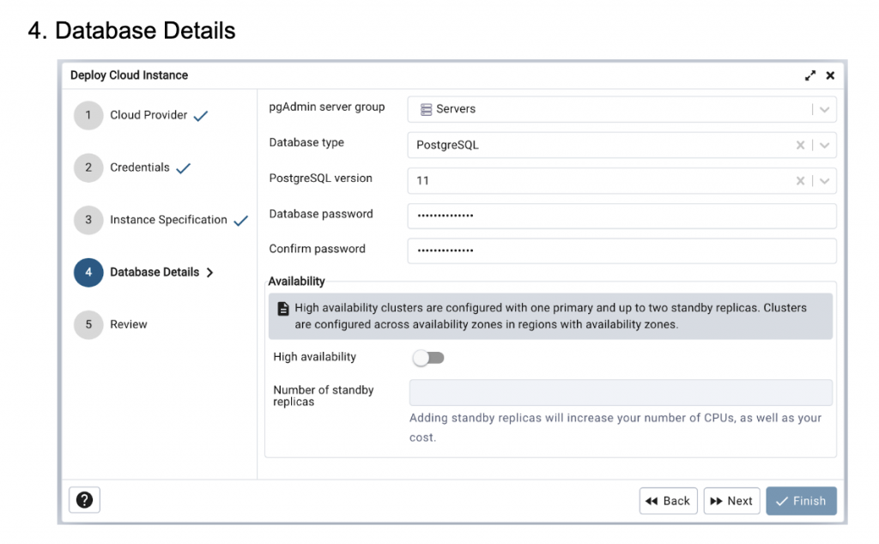
Task: Go back using the Back button
Action: coord(668,500)
